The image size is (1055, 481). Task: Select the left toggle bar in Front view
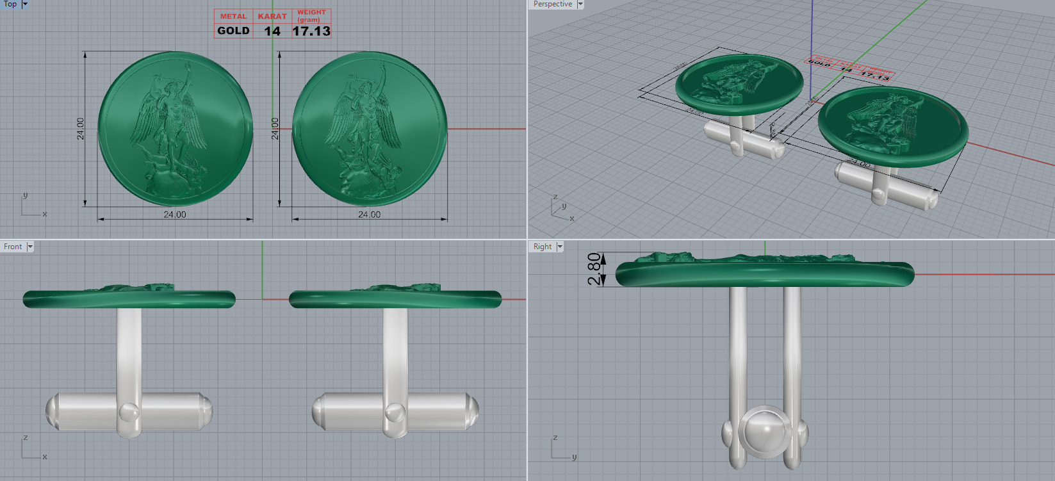[129, 411]
